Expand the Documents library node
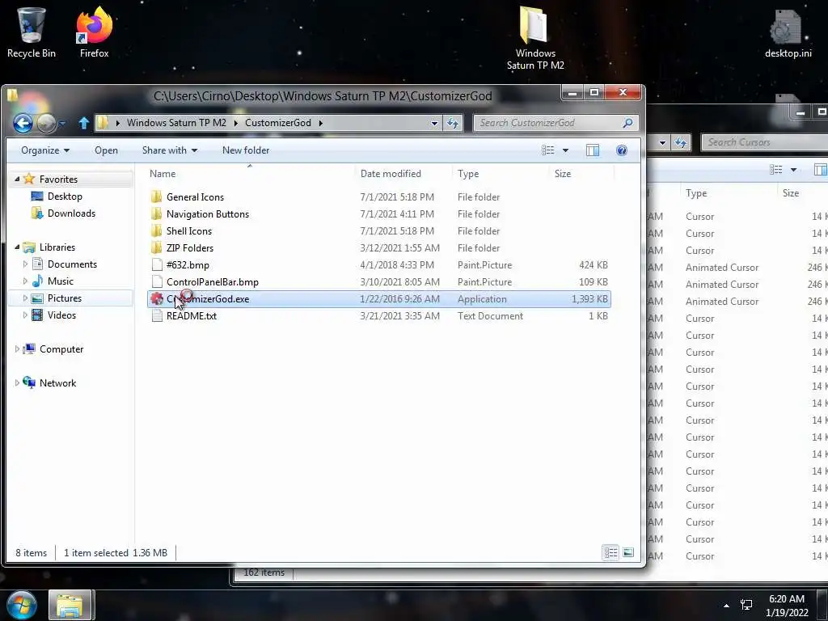This screenshot has height=621, width=828. pos(25,264)
